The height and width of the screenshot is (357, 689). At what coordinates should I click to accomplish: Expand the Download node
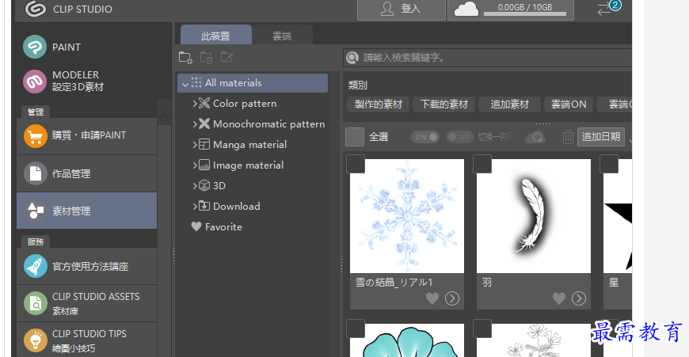195,207
